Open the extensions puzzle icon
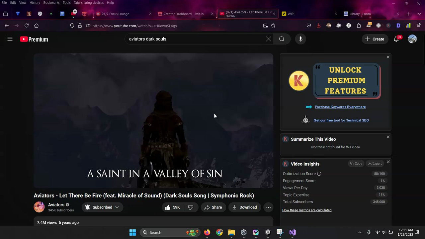Image resolution: width=425 pixels, height=239 pixels. point(359,26)
